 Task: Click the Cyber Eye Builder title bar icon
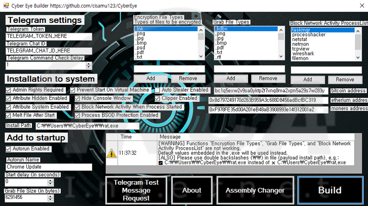pyautogui.click(x=6, y=5)
